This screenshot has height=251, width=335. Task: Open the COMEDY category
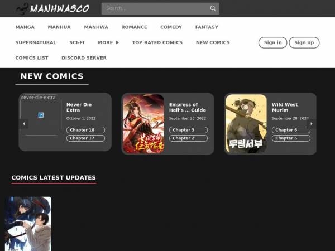pos(171,27)
